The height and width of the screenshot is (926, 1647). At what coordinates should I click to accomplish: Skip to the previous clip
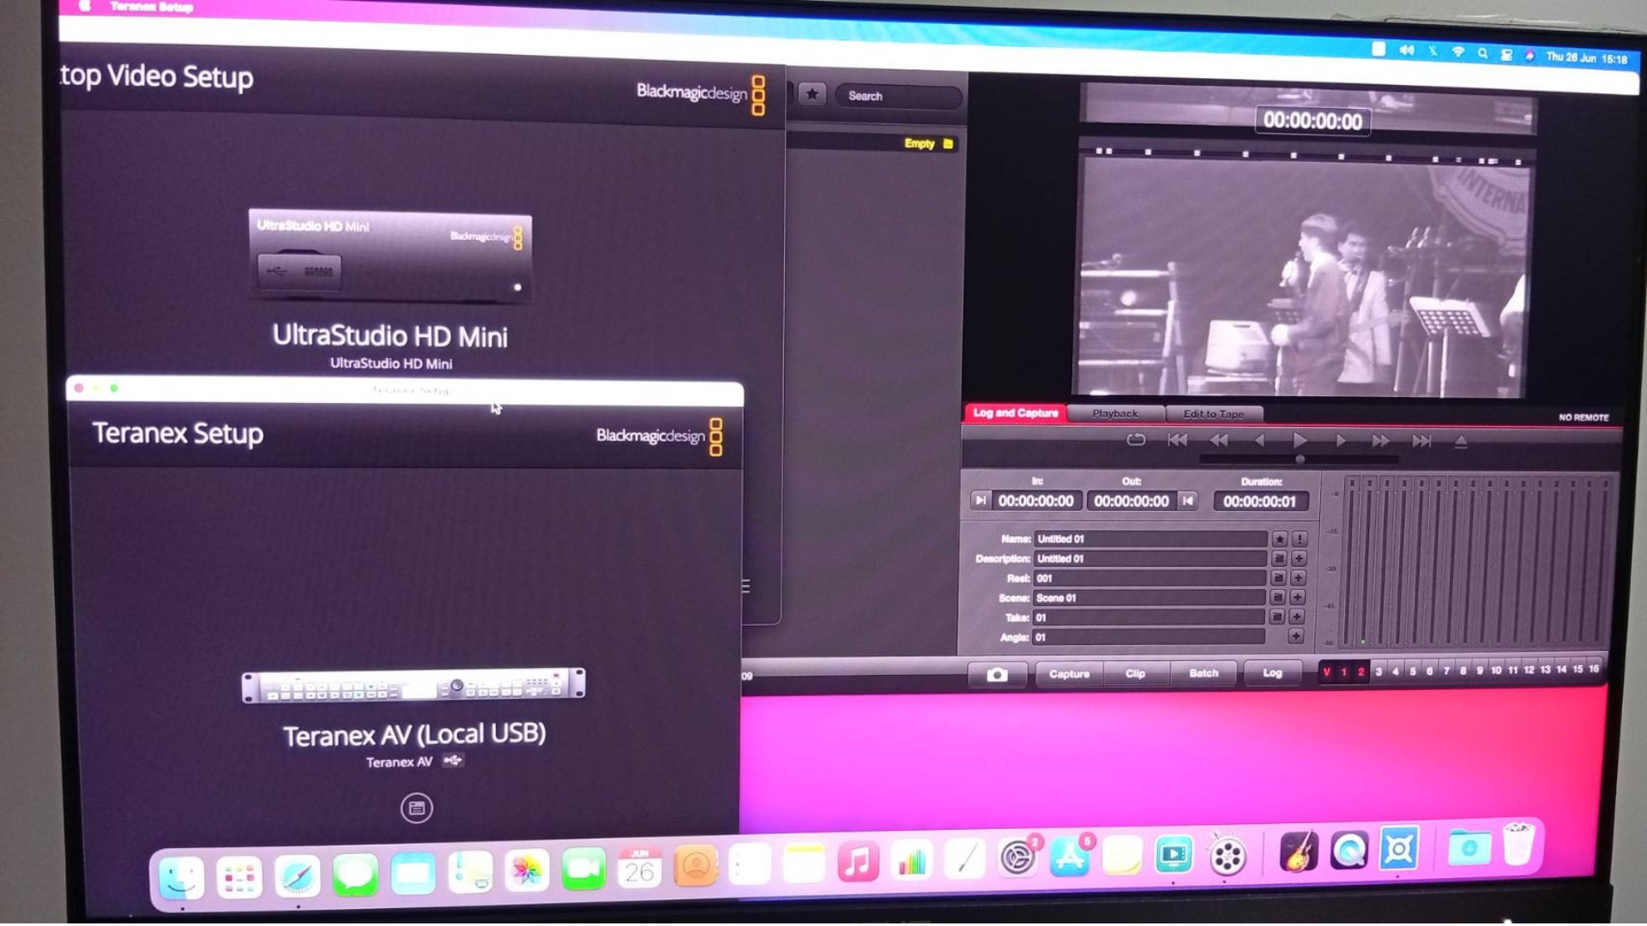tap(1178, 440)
